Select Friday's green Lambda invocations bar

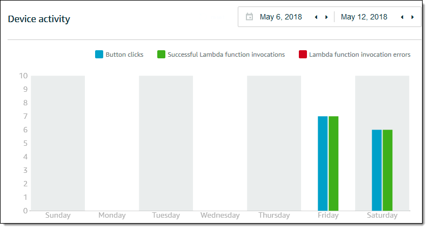pyautogui.click(x=333, y=163)
